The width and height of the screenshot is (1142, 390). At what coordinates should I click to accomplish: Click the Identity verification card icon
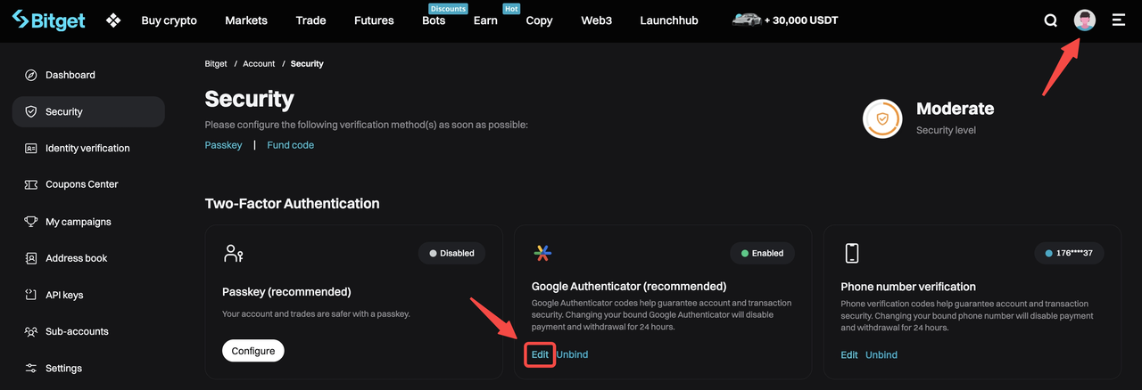click(31, 148)
